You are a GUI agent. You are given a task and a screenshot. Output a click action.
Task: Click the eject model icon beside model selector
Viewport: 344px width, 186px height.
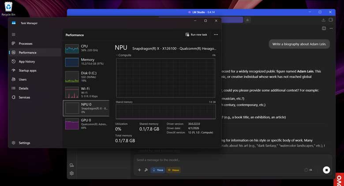247,20
